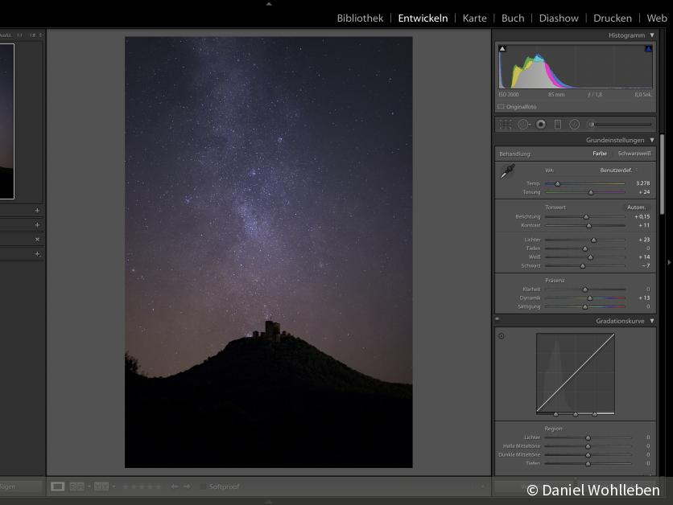Go to next photo with right arrow
The height and width of the screenshot is (505, 673).
point(187,487)
